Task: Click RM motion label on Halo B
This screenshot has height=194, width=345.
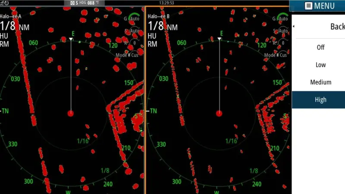Action: tap(152, 44)
